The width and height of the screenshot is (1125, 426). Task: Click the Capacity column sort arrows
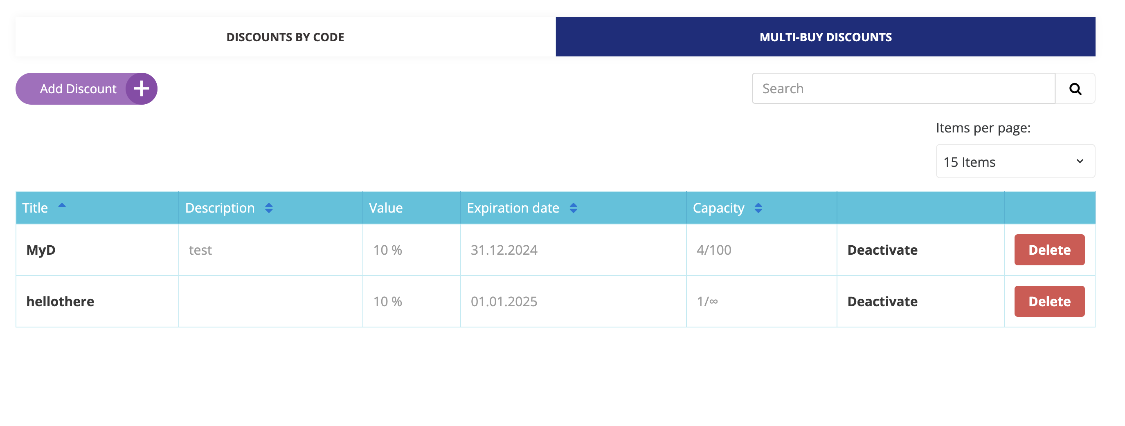(x=758, y=208)
